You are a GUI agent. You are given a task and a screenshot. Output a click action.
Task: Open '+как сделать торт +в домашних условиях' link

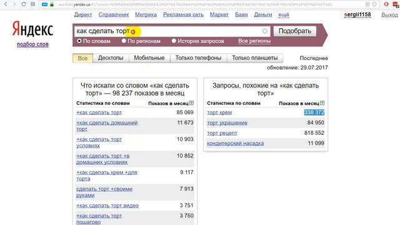[102, 159]
